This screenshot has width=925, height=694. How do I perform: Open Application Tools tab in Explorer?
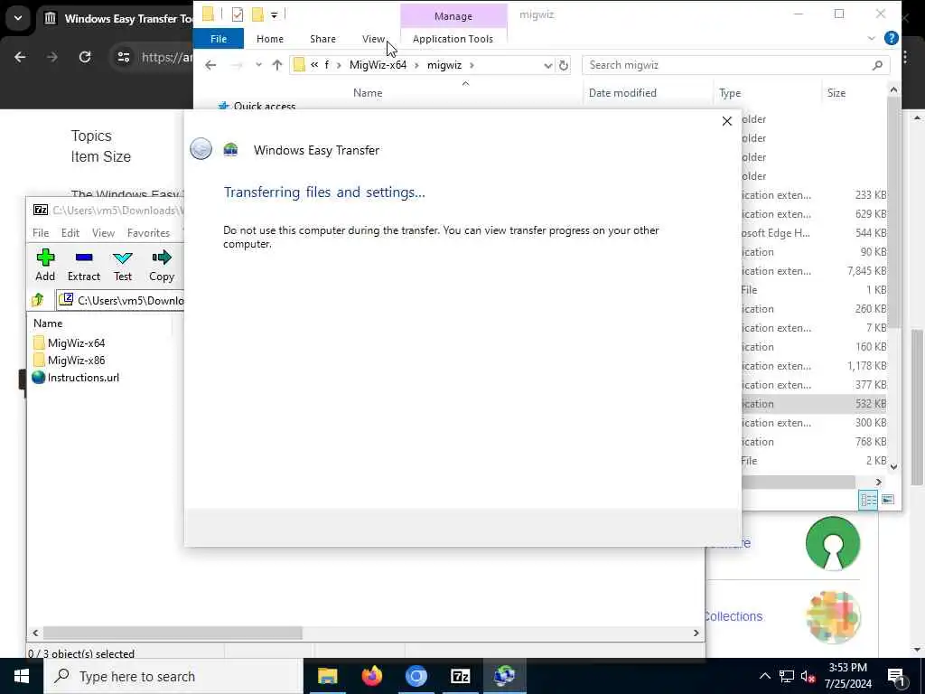453,39
